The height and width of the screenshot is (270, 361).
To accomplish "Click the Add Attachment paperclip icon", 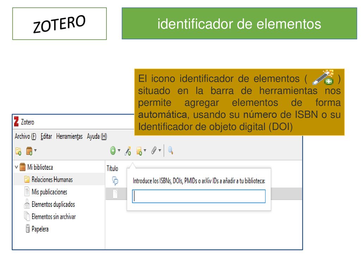I will tap(154, 150).
